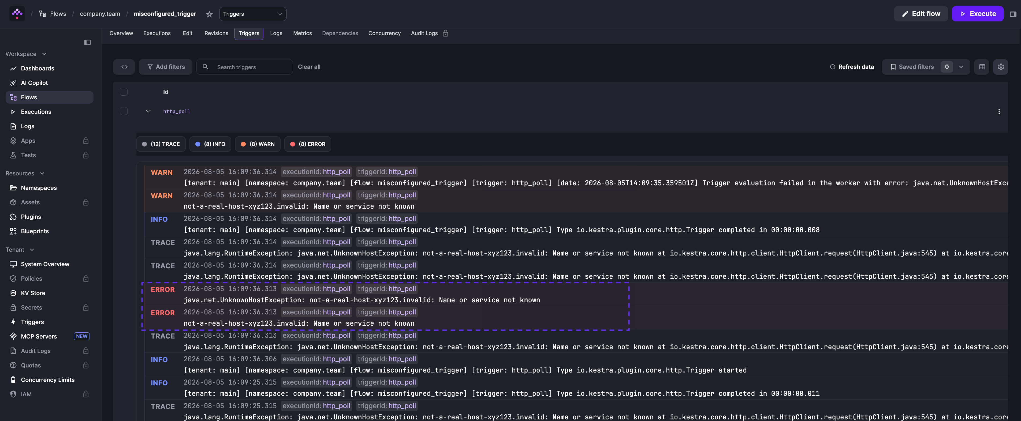Screen dimensions: 1021x421
Task: Open the code view filter toggle
Action: [124, 67]
